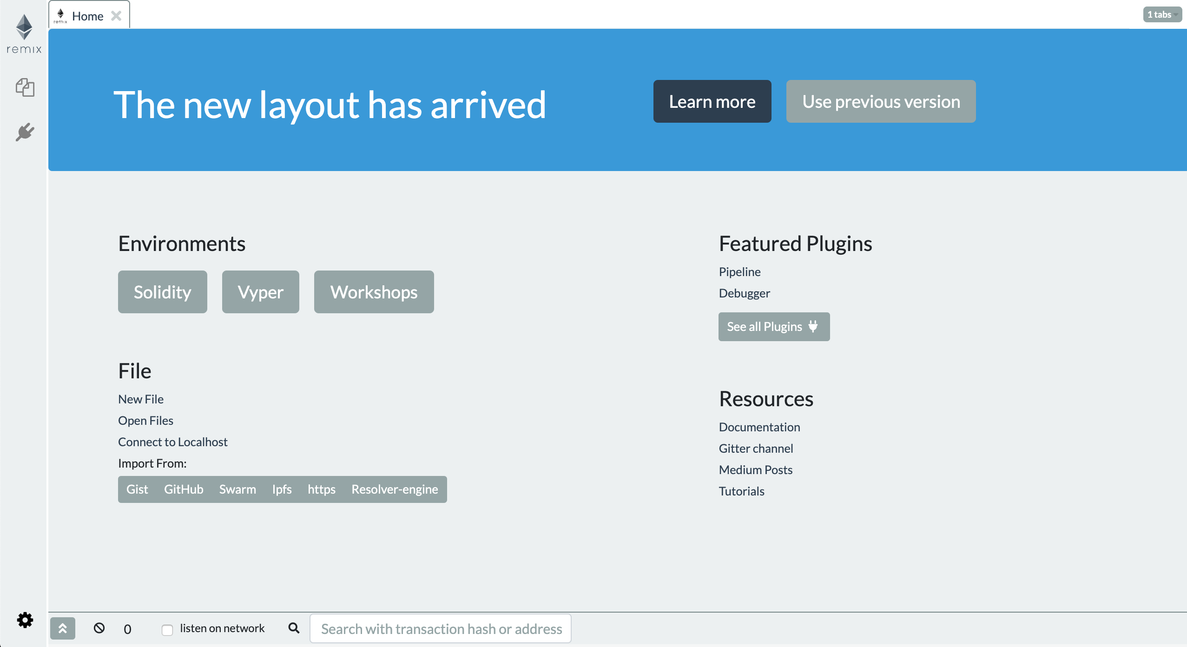Click Use previous version button
This screenshot has width=1187, height=647.
[881, 101]
